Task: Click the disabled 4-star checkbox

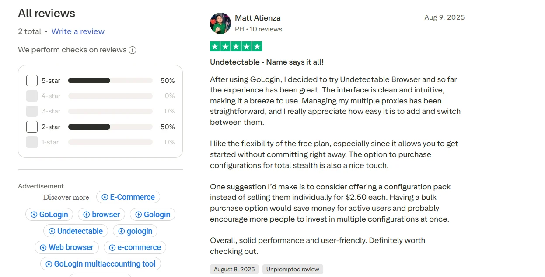Action: [32, 96]
